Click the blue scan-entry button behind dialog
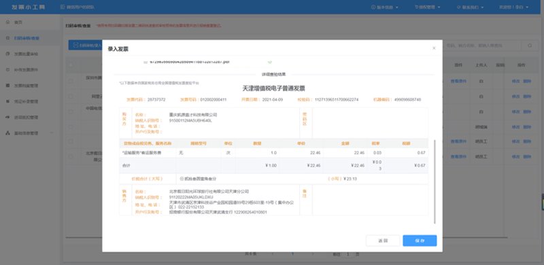Screen dimensions: 544x265 (86, 45)
